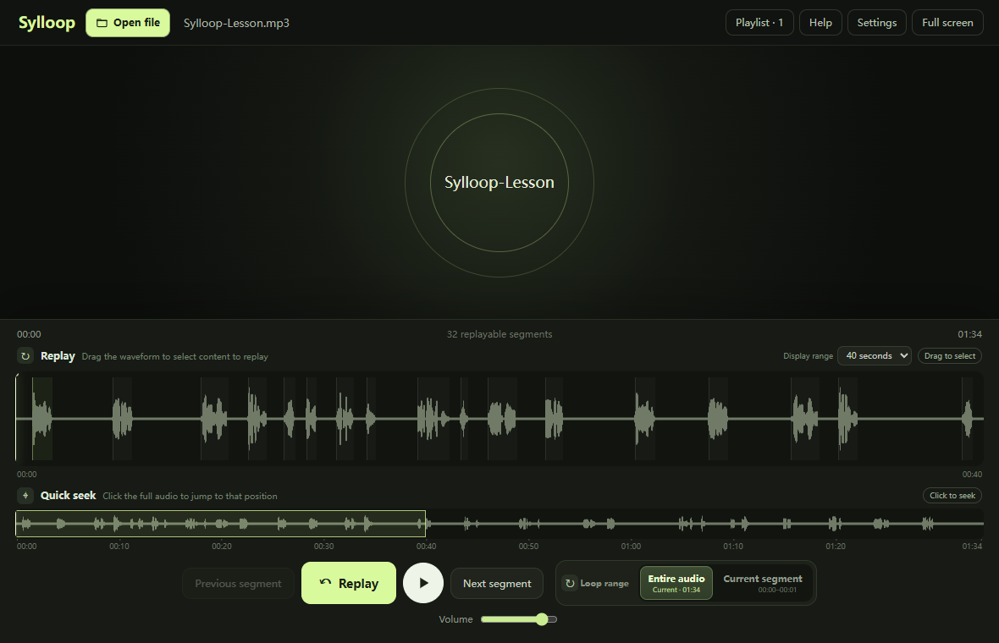Image resolution: width=999 pixels, height=643 pixels.
Task: Click the 32 replayable segments text
Action: pyautogui.click(x=499, y=334)
